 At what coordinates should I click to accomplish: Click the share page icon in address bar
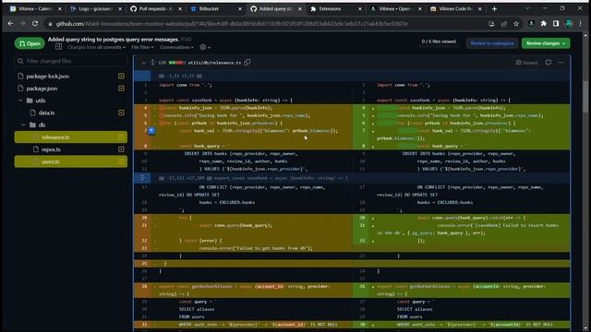[503, 24]
